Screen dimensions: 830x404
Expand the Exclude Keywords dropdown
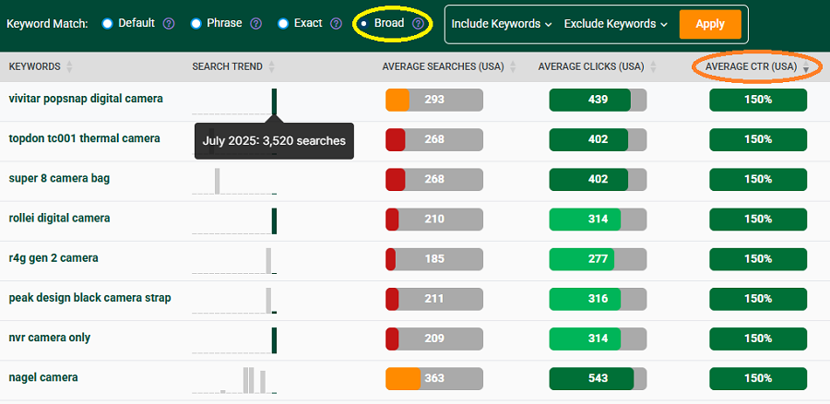pyautogui.click(x=615, y=24)
